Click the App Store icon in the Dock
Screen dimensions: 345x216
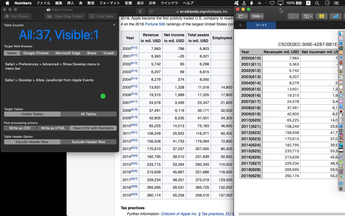pyautogui.click(x=341, y=107)
